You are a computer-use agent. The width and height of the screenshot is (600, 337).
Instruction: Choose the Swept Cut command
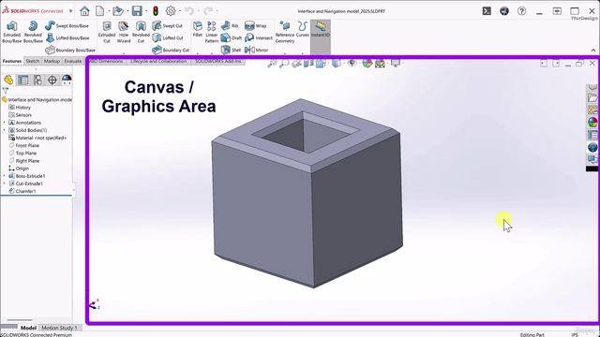[x=167, y=25]
